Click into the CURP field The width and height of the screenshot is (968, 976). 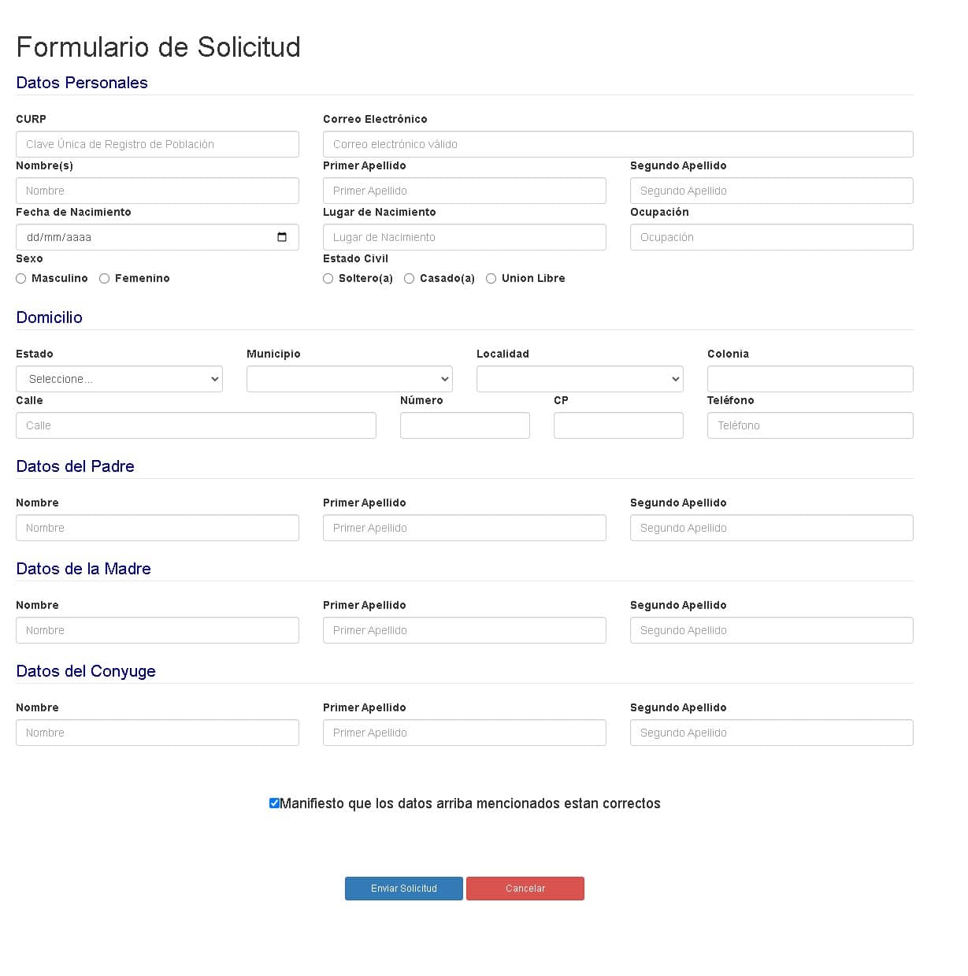click(157, 144)
